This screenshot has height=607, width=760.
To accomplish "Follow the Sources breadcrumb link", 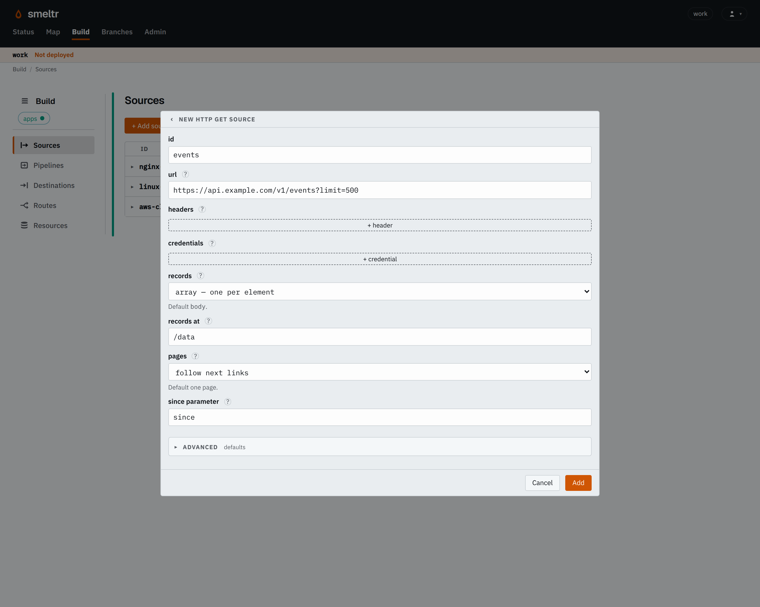I will pos(46,69).
